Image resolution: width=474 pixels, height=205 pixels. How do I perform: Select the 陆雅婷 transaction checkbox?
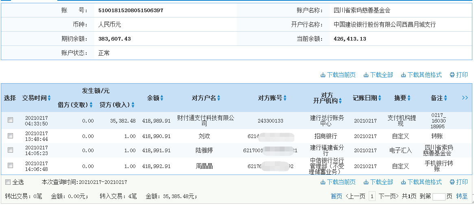[11, 150]
